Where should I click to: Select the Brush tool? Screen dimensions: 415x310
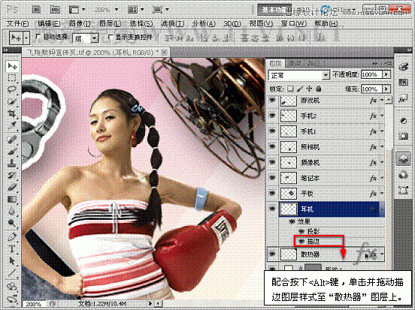12,151
